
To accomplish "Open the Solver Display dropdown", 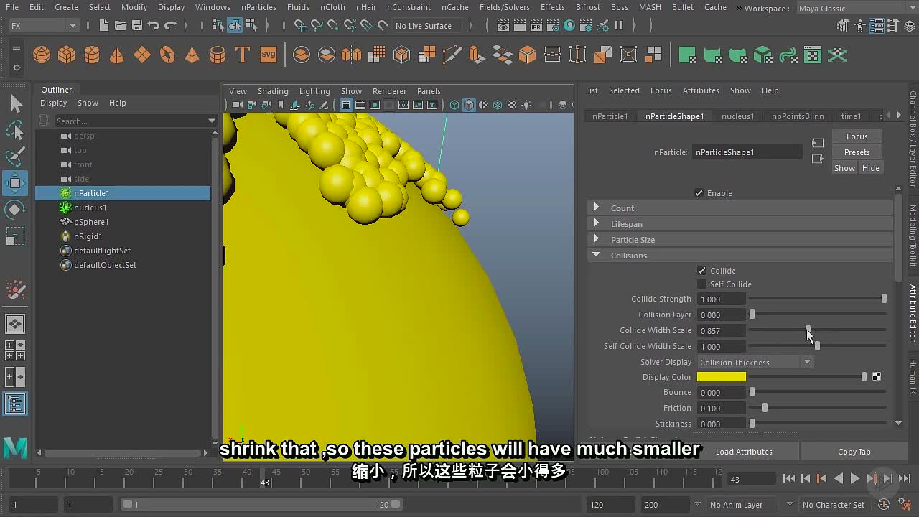I will coord(755,362).
